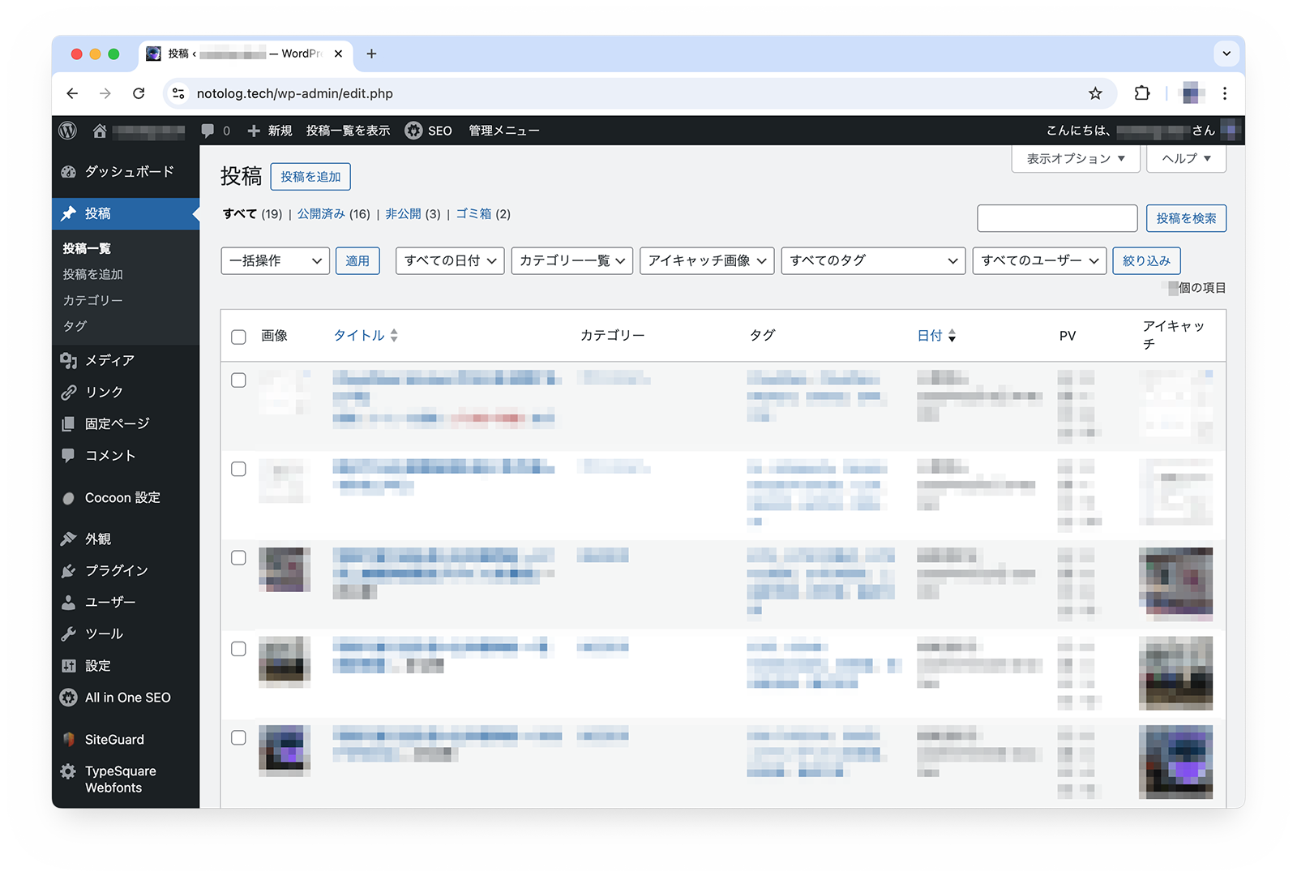Screen dimensions: 1297x876
Task: Click the WordPress logo in admin bar
Action: [68, 131]
